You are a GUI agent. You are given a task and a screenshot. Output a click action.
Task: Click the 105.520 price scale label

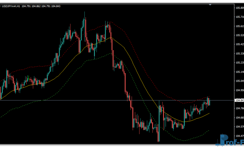pos(240,35)
